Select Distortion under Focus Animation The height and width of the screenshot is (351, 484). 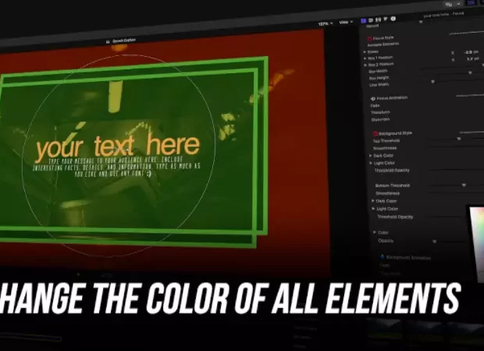click(381, 119)
